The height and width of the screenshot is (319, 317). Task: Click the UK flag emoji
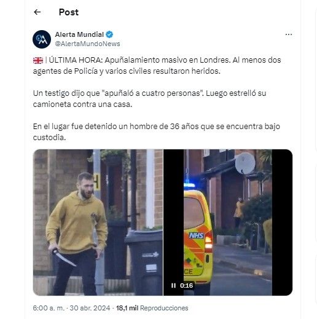click(x=38, y=60)
